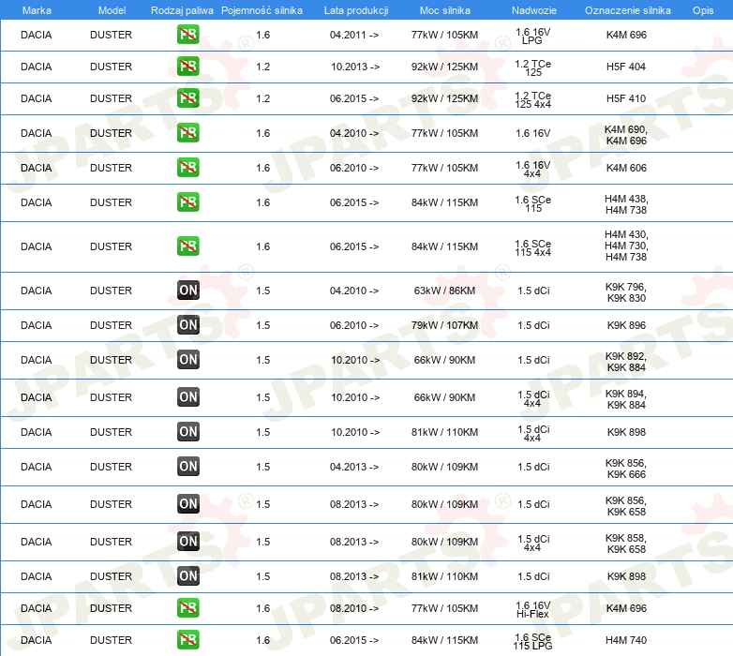Click petrol icon in 1.6 16V Hi-Flex row
733x656 pixels.
pyautogui.click(x=187, y=607)
